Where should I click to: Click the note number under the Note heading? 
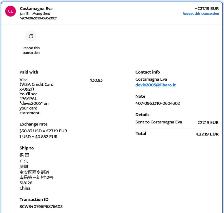[x=157, y=103]
